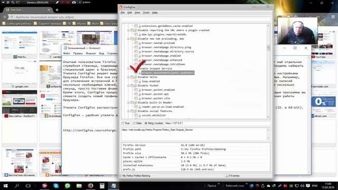Open Notepad 'Вид' menu
Screen dimensions: 338x190
point(101,53)
